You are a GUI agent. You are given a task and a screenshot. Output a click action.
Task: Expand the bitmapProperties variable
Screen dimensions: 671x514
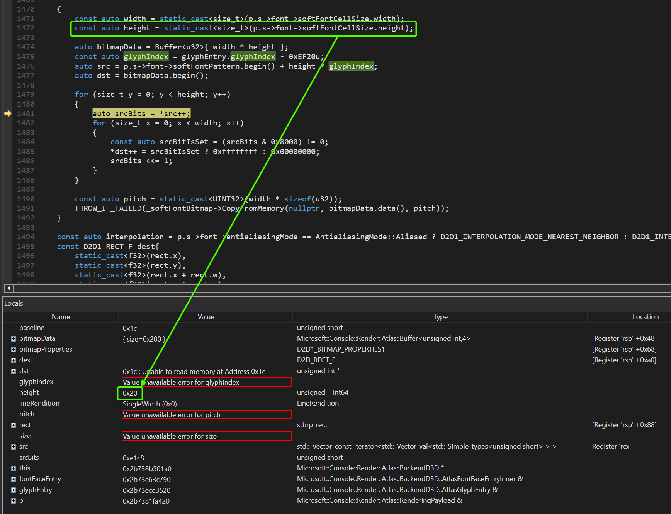14,349
